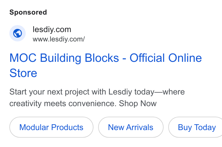222x147 pixels.
Task: Click the lesdiy.com site name
Action: pos(52,29)
